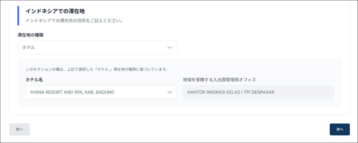This screenshot has height=143, width=358.
Task: Expand the ホテル名 selection box
Action: [x=101, y=92]
